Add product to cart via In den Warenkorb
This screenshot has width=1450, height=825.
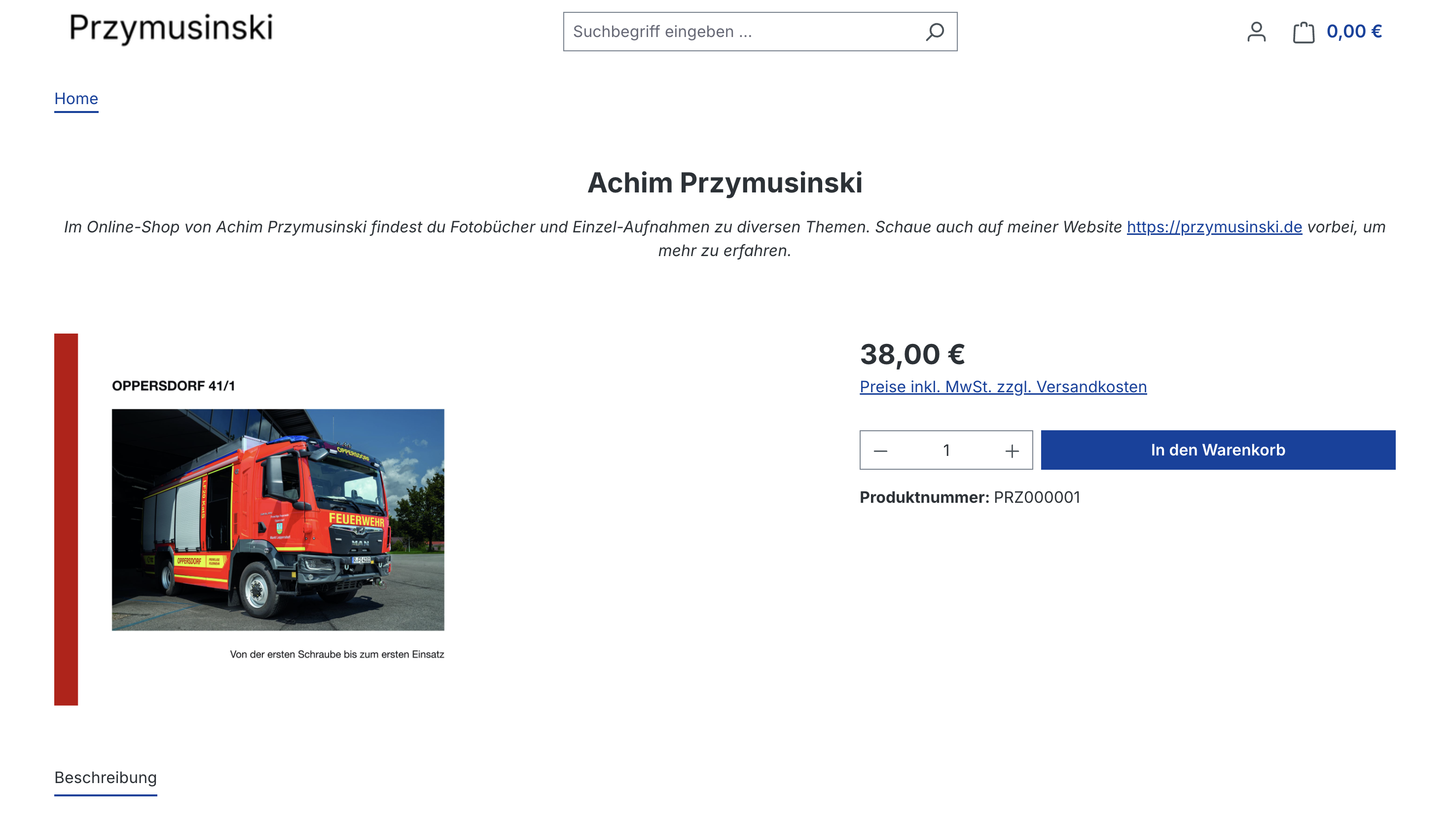[x=1217, y=450]
